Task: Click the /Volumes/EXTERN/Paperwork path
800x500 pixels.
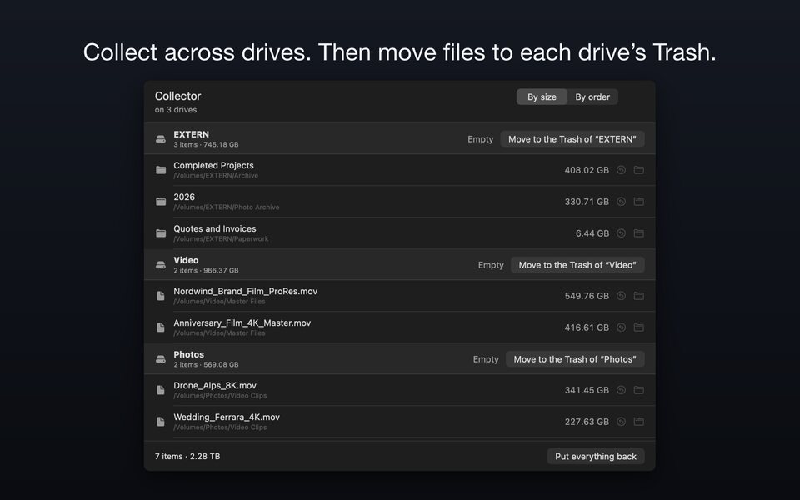Action: click(221, 239)
